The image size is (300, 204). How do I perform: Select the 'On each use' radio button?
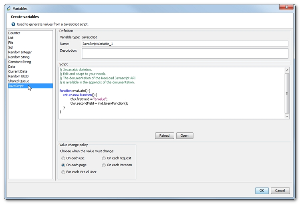(x=63, y=158)
